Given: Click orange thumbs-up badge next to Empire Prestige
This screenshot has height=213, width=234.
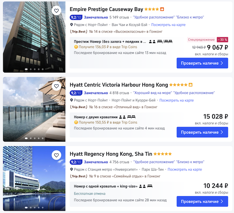Looking at the screenshot, I should click(162, 9).
